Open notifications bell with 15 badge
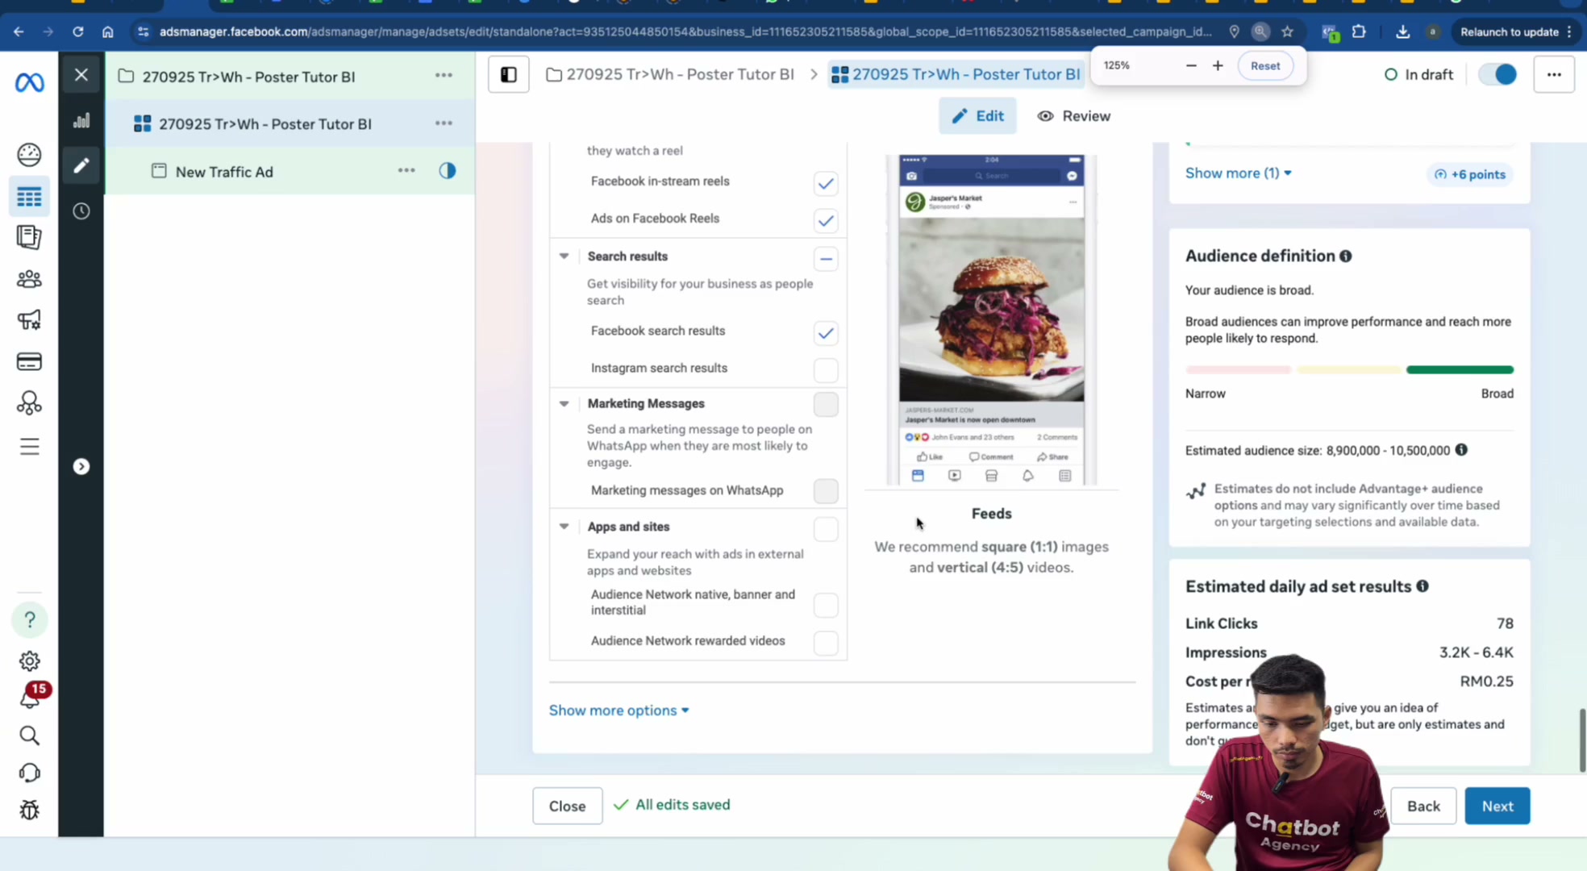1587x871 pixels. pos(30,698)
